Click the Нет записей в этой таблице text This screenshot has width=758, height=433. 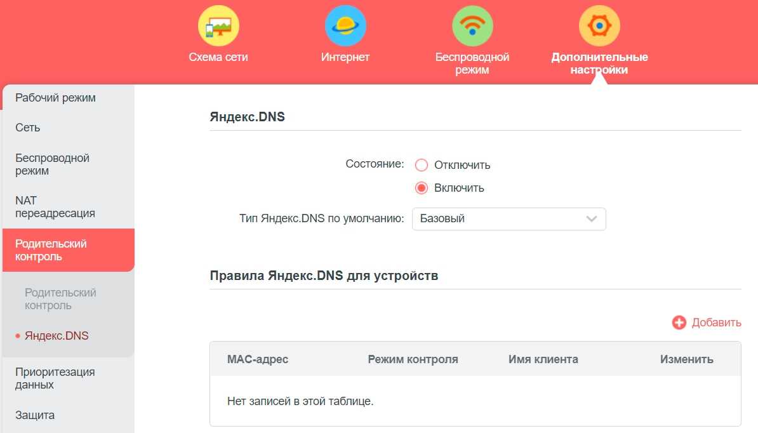(300, 401)
